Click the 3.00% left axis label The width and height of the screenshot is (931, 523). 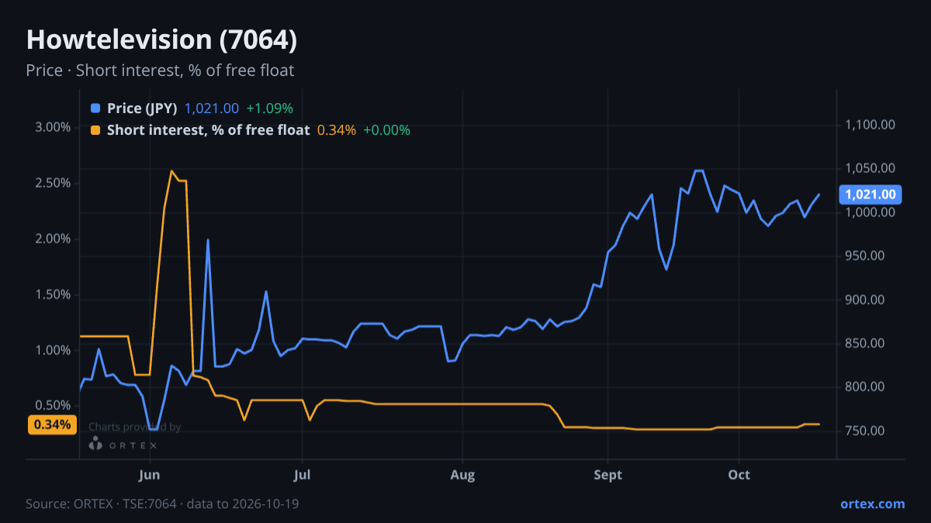(x=53, y=127)
